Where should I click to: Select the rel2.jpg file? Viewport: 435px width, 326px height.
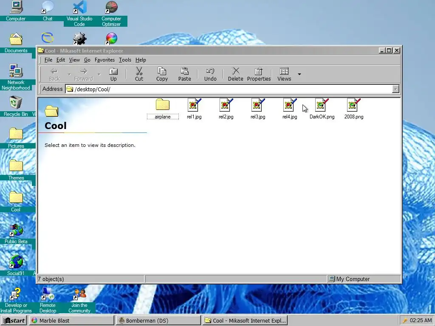point(226,109)
